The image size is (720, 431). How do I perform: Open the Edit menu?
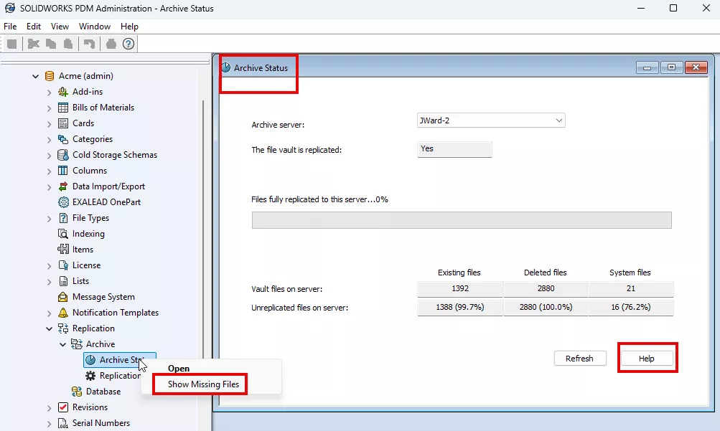34,26
